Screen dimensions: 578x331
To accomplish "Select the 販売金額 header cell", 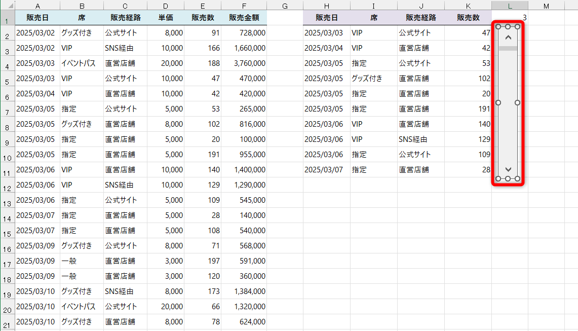I will (244, 17).
